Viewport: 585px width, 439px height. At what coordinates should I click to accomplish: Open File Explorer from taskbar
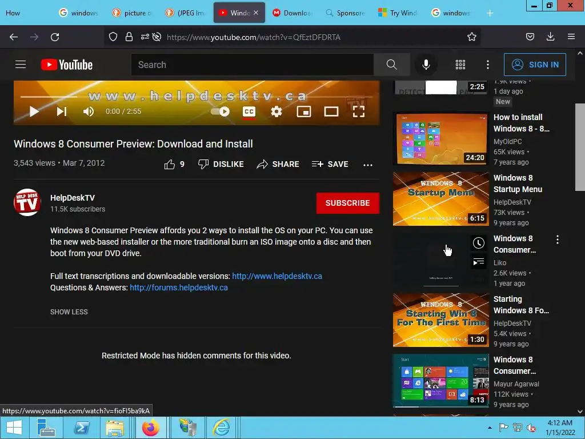point(115,428)
